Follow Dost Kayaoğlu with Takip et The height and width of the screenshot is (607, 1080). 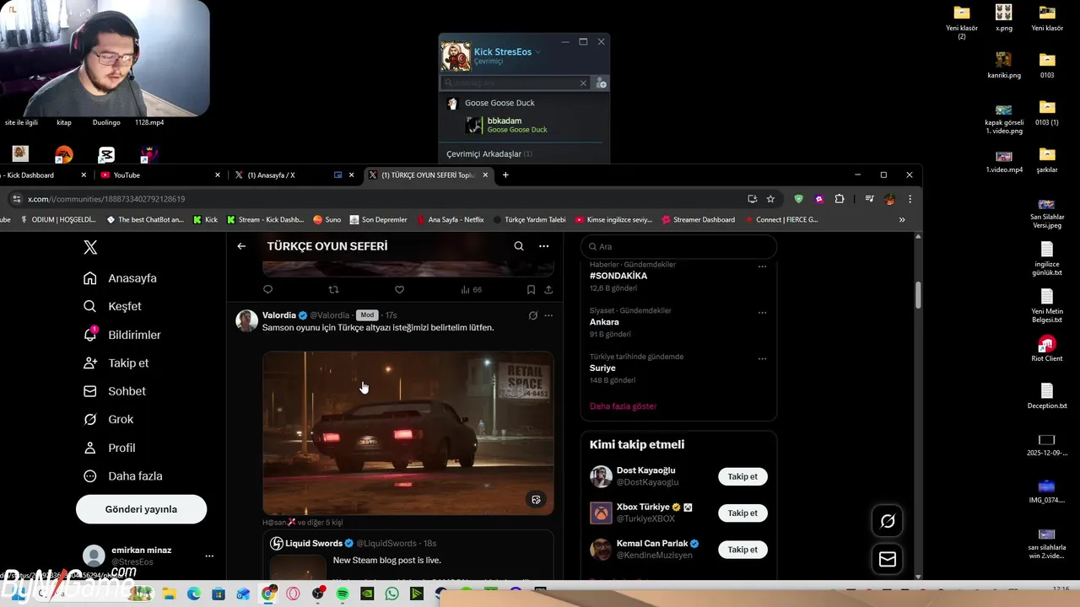coord(742,476)
